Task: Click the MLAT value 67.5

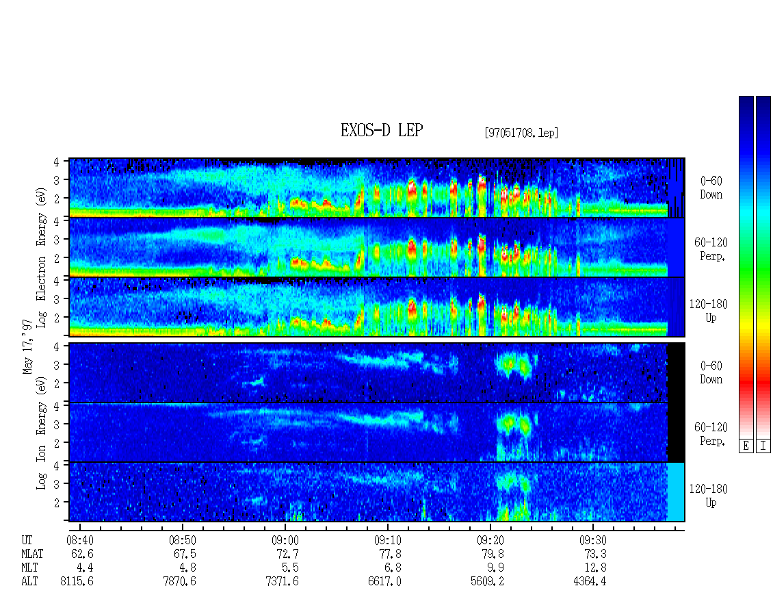Action: (185, 554)
